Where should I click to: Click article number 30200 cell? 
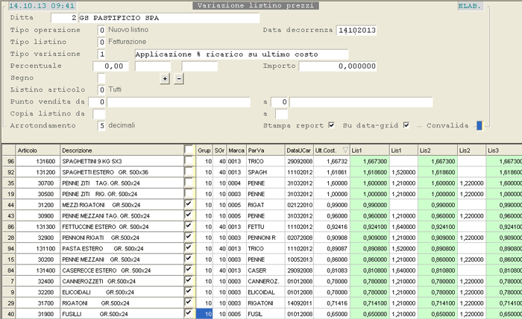tap(38, 259)
